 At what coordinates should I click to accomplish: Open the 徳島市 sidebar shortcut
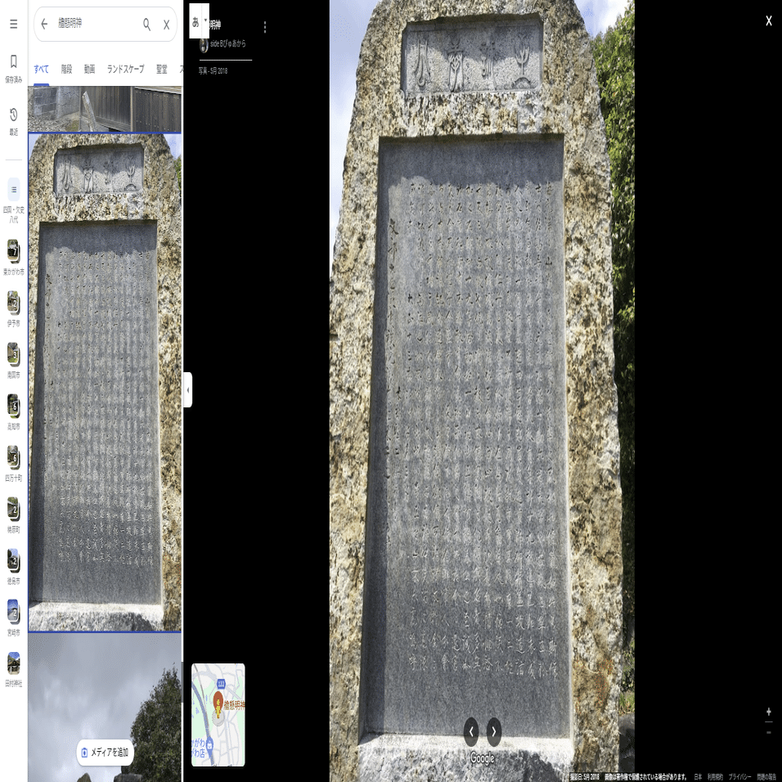click(x=13, y=567)
